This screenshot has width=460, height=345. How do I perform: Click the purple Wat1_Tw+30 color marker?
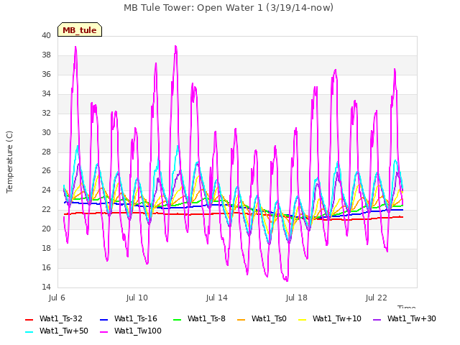(377, 319)
